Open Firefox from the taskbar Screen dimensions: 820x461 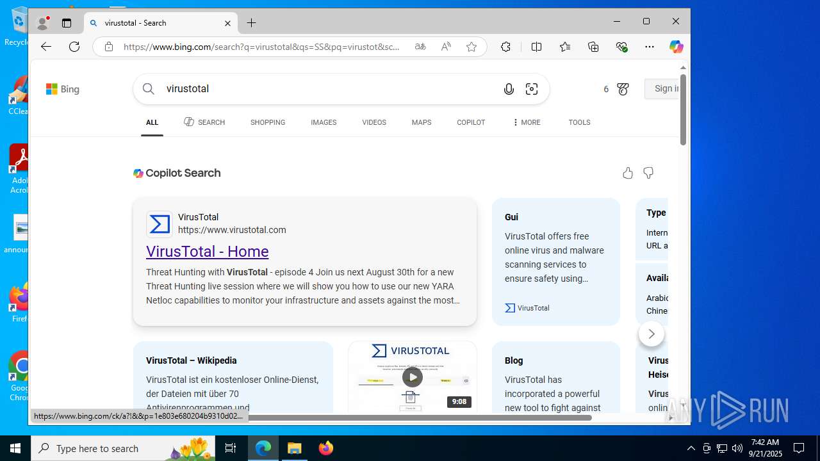[326, 448]
